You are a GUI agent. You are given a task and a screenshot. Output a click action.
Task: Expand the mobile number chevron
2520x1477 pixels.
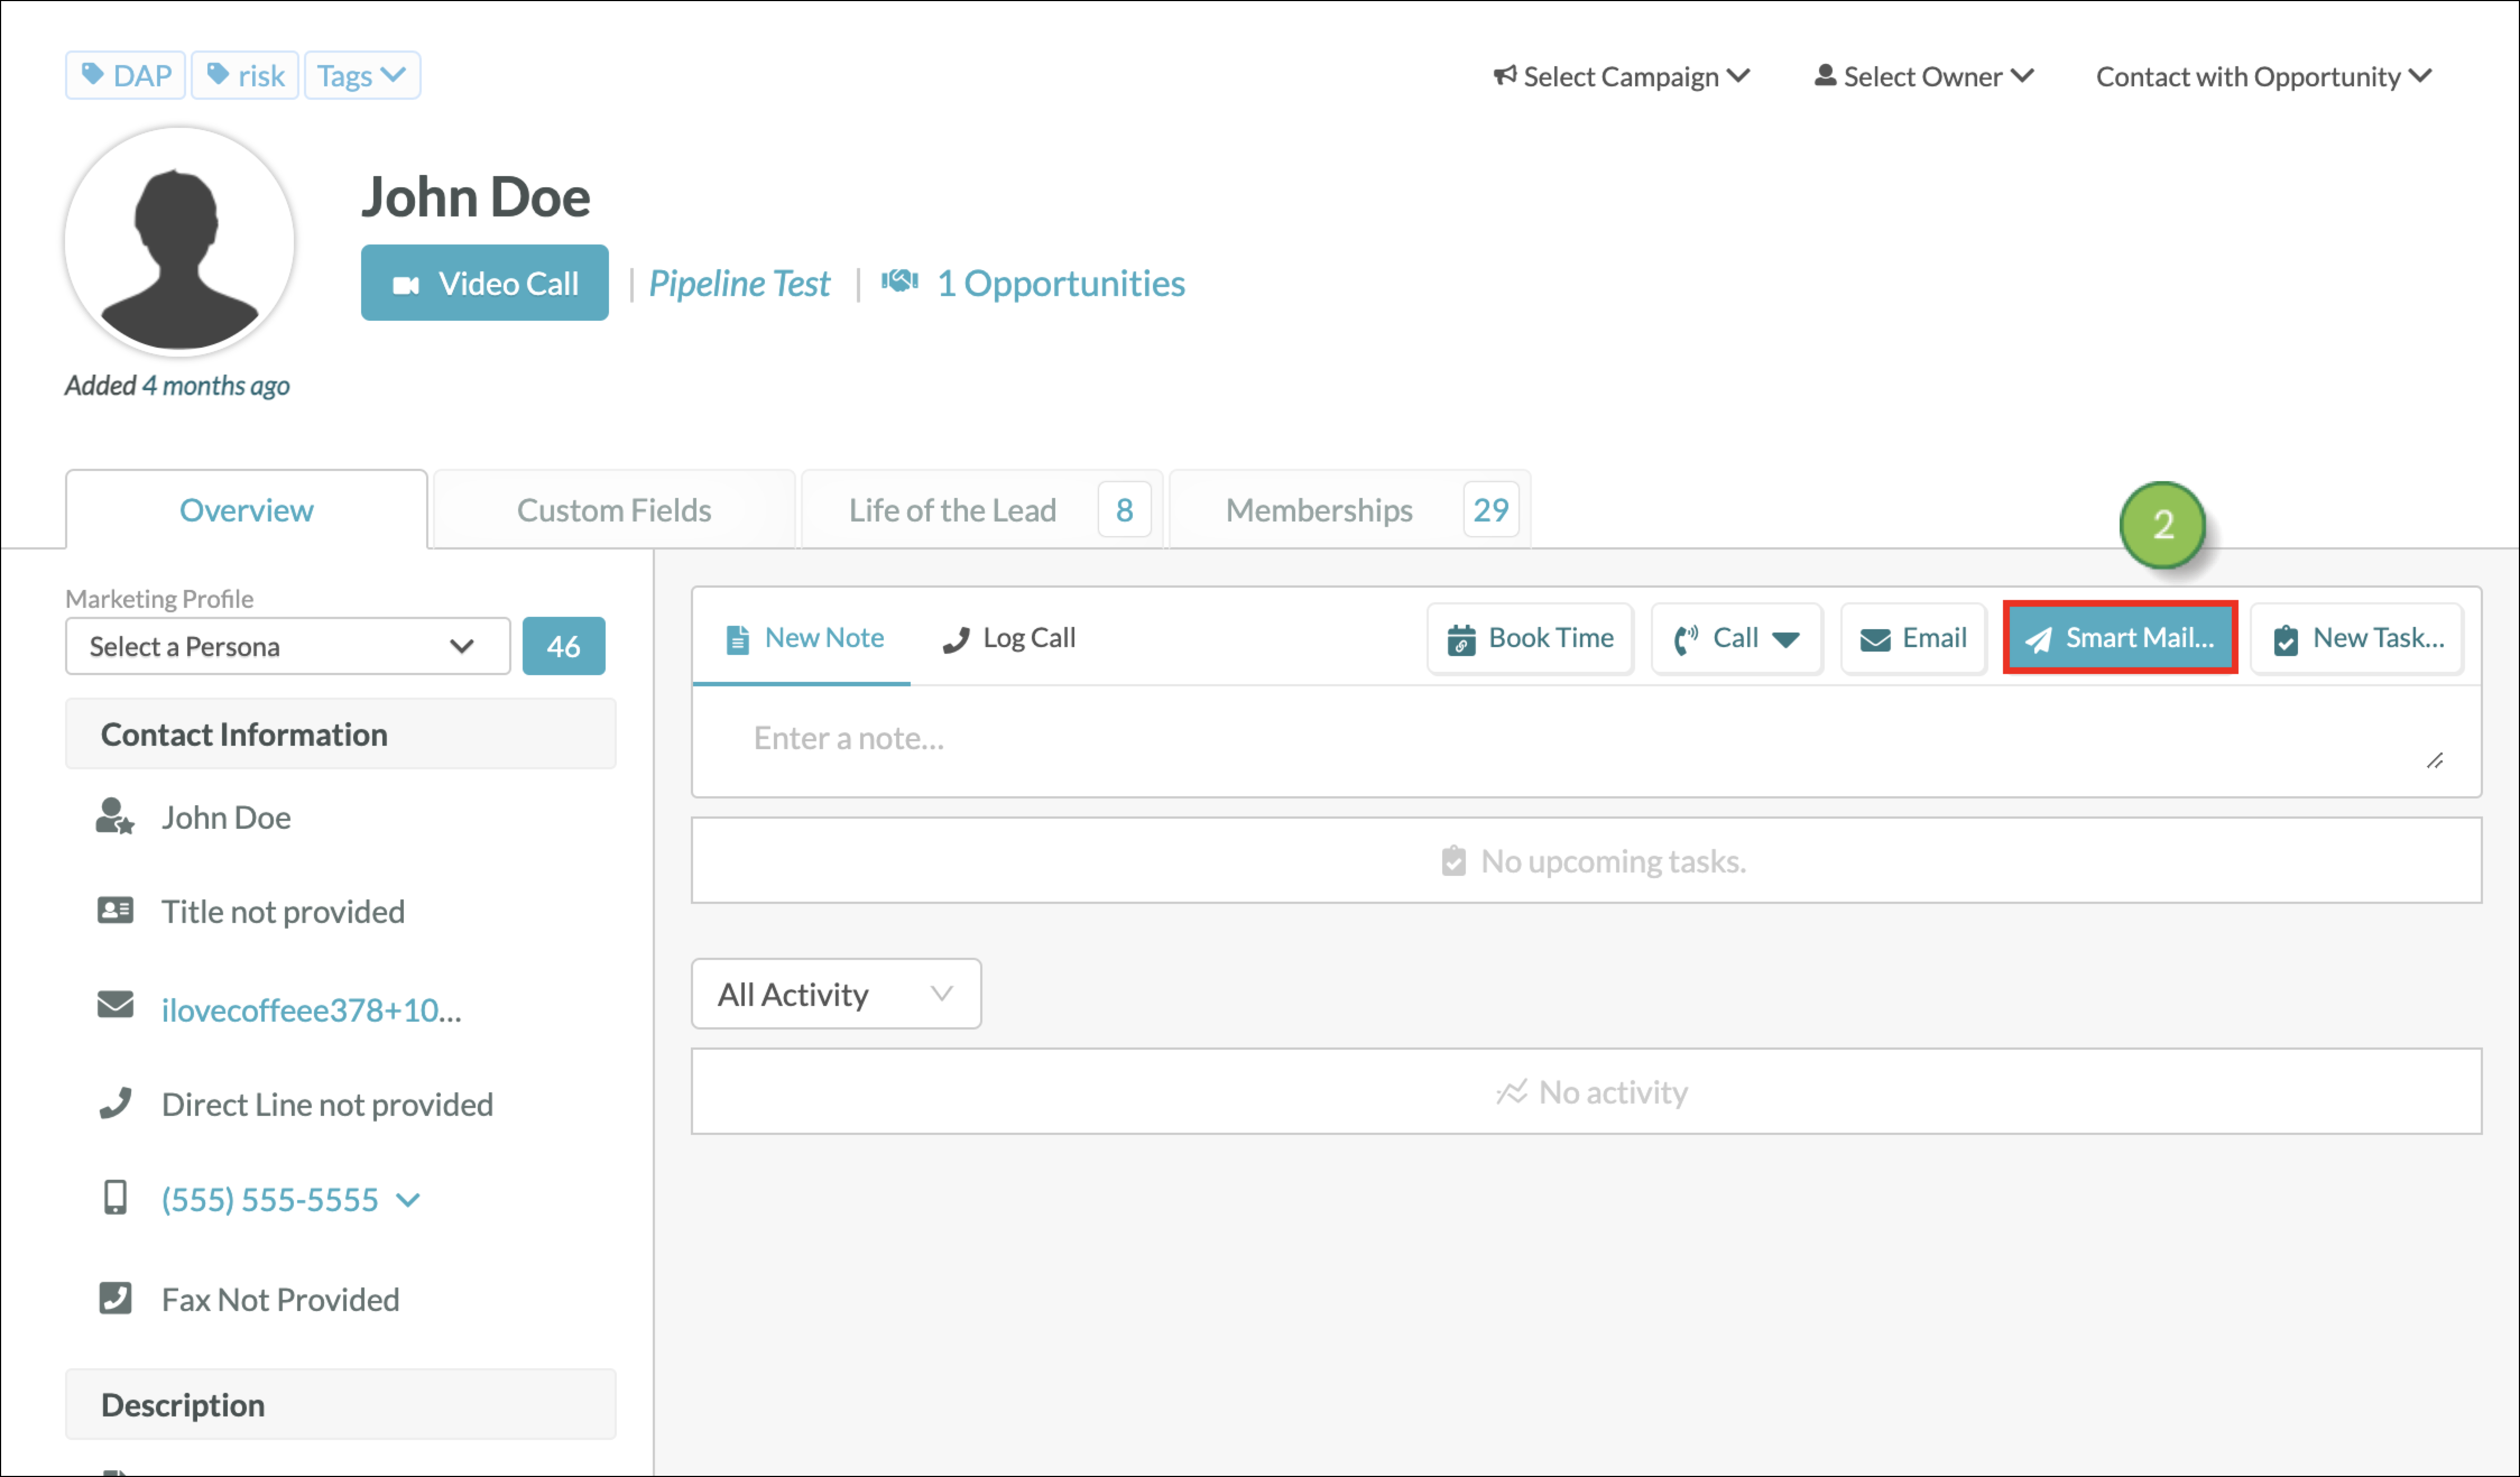(408, 1200)
